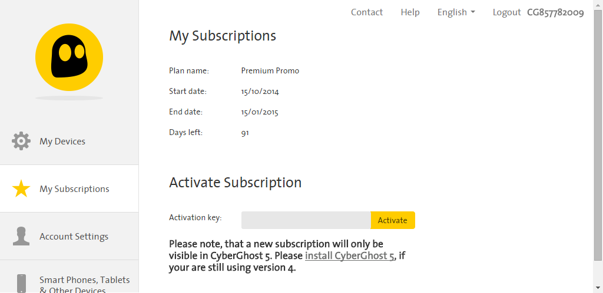Click the yellow star Subscriptions icon
This screenshot has width=603, height=293.
21,189
